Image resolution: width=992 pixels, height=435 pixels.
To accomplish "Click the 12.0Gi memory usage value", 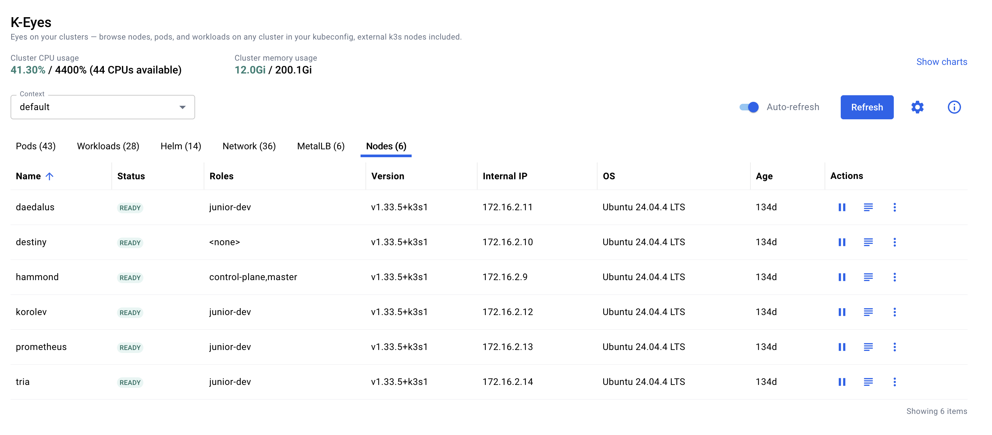I will click(250, 70).
